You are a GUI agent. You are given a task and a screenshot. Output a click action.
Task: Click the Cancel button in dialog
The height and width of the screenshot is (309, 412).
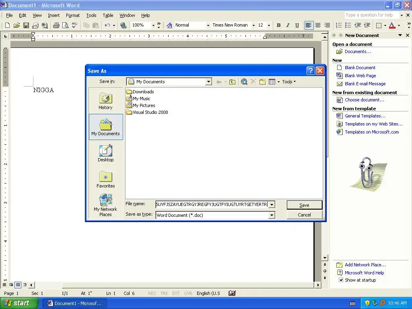304,215
